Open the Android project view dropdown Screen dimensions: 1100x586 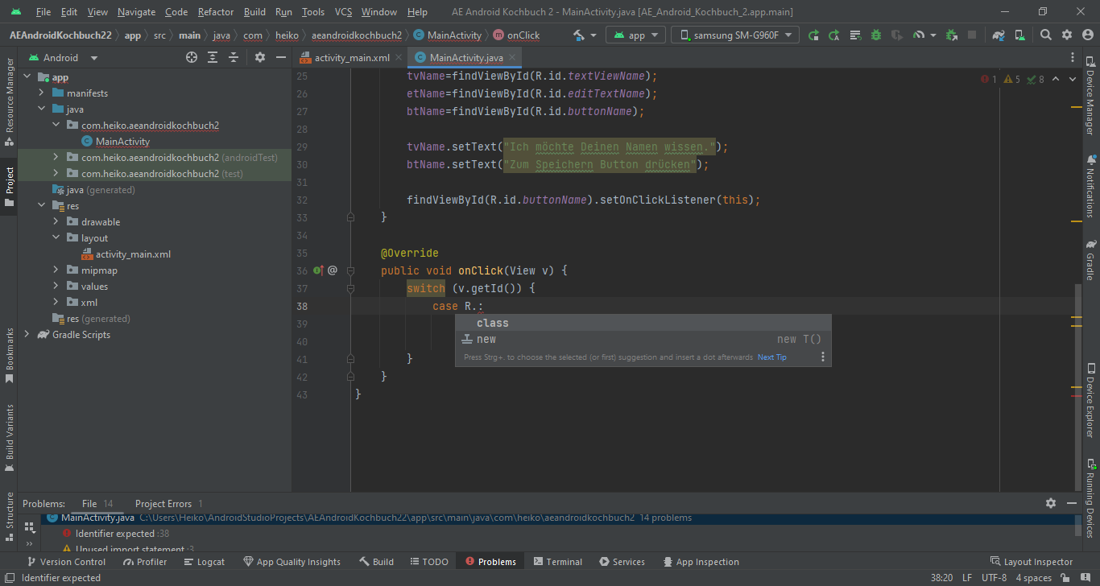click(63, 57)
